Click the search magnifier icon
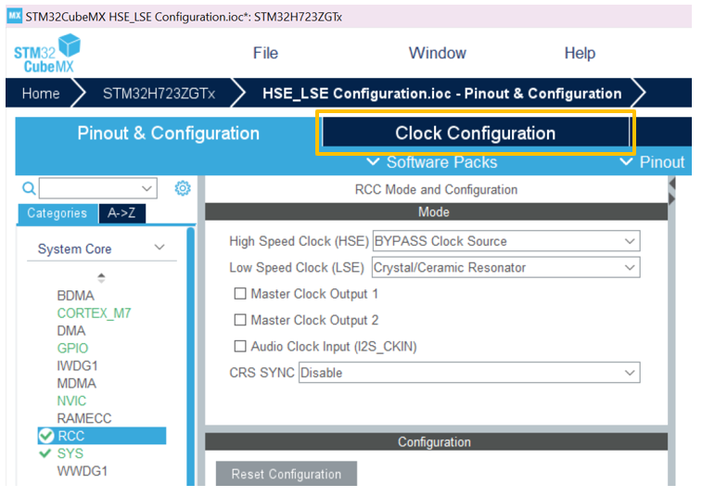This screenshot has width=702, height=497. pyautogui.click(x=29, y=188)
